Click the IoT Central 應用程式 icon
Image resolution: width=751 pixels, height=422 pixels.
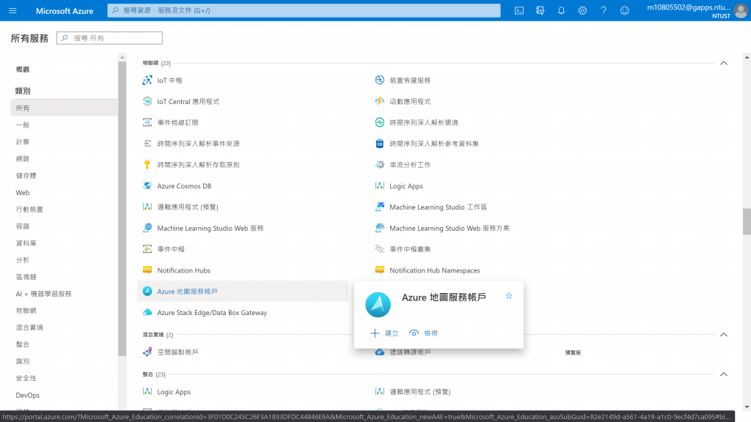pos(147,101)
